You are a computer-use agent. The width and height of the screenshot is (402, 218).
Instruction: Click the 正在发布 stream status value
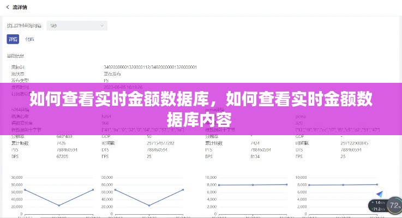pyautogui.click(x=112, y=74)
